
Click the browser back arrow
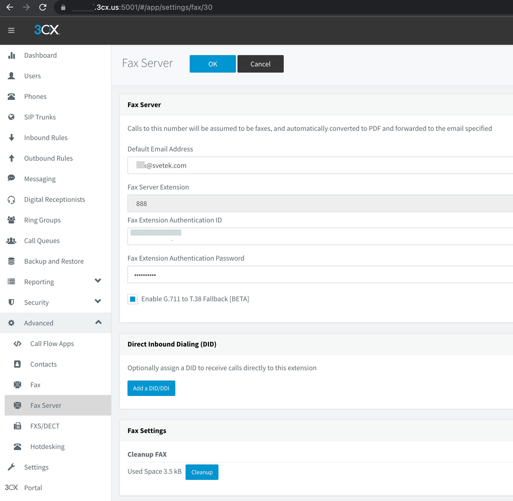point(10,7)
